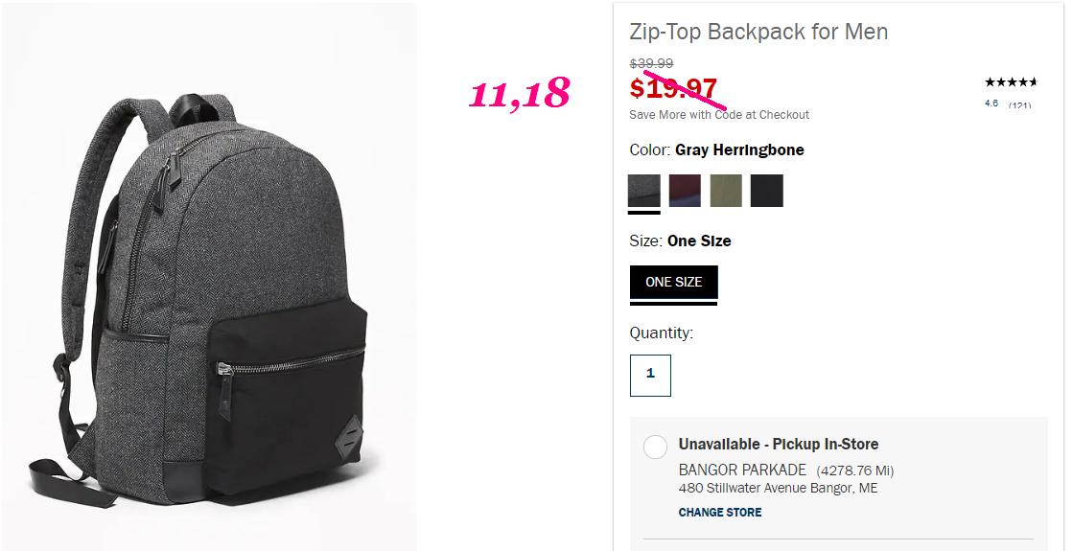Click the five-star rating icons

coord(1011,82)
